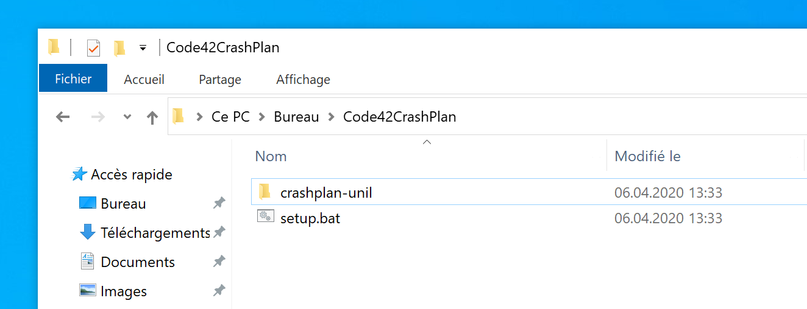Switch to the Partage ribbon tab
The width and height of the screenshot is (807, 309).
pyautogui.click(x=220, y=80)
